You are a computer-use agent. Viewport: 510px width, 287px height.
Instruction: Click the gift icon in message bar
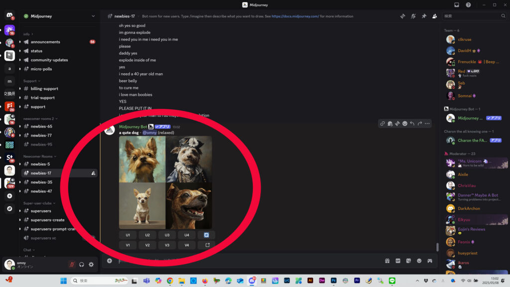point(387,261)
